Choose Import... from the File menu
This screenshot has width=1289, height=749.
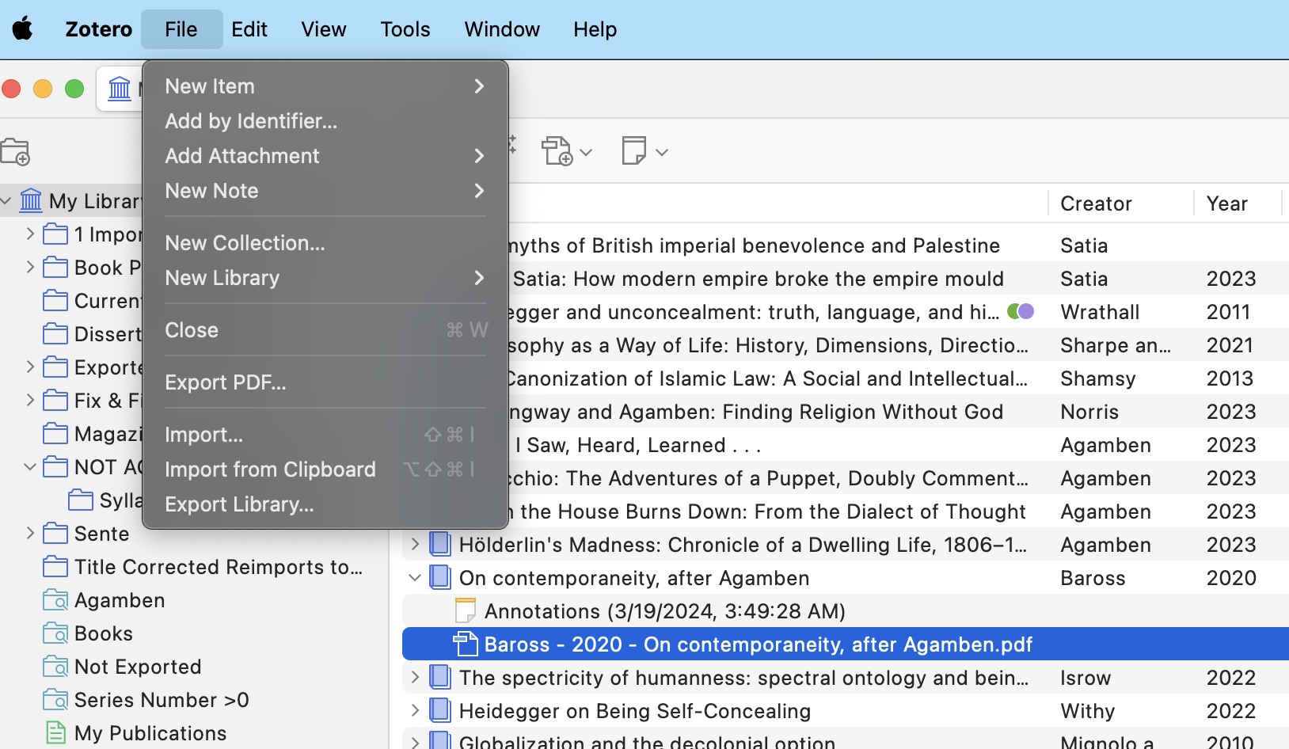(325, 435)
